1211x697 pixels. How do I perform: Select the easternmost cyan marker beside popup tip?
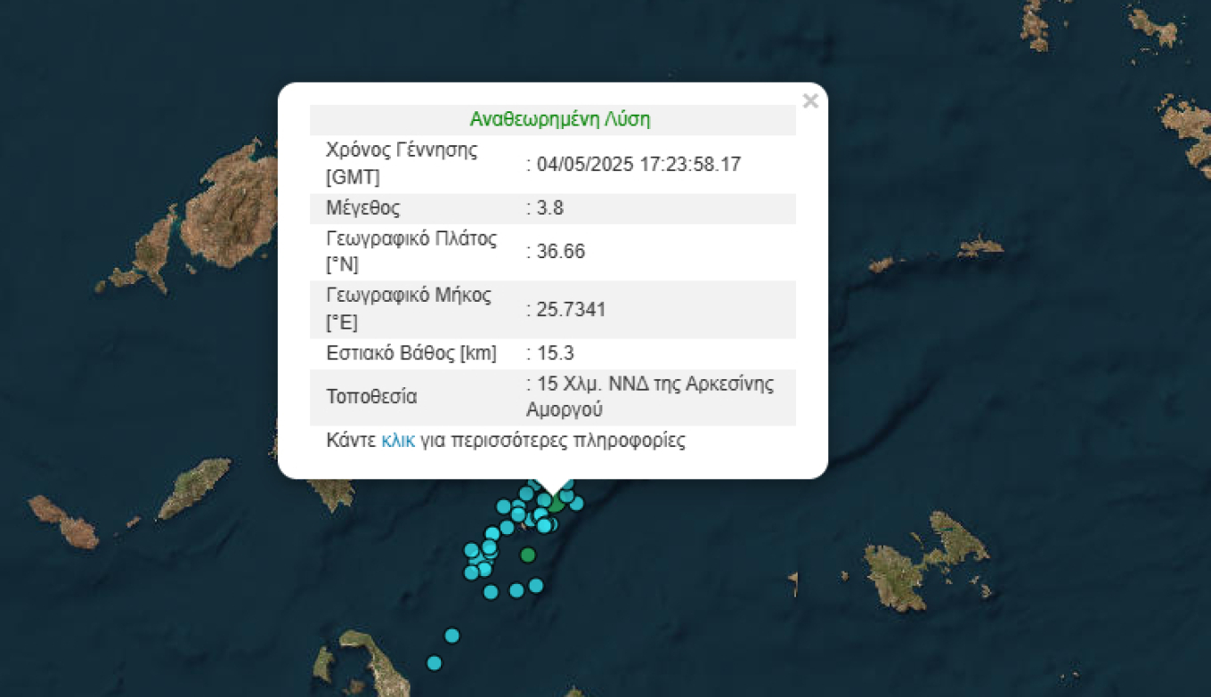(576, 504)
